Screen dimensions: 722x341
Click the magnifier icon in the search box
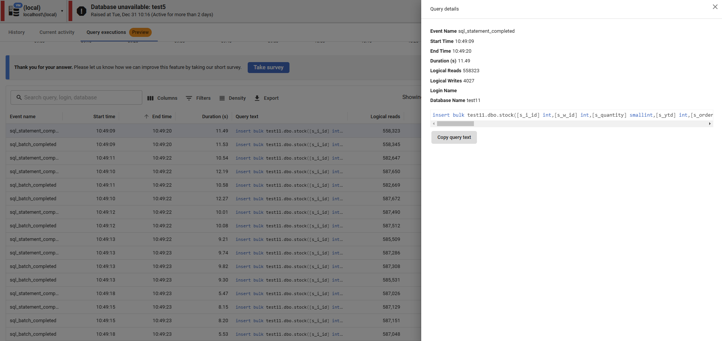(x=19, y=97)
